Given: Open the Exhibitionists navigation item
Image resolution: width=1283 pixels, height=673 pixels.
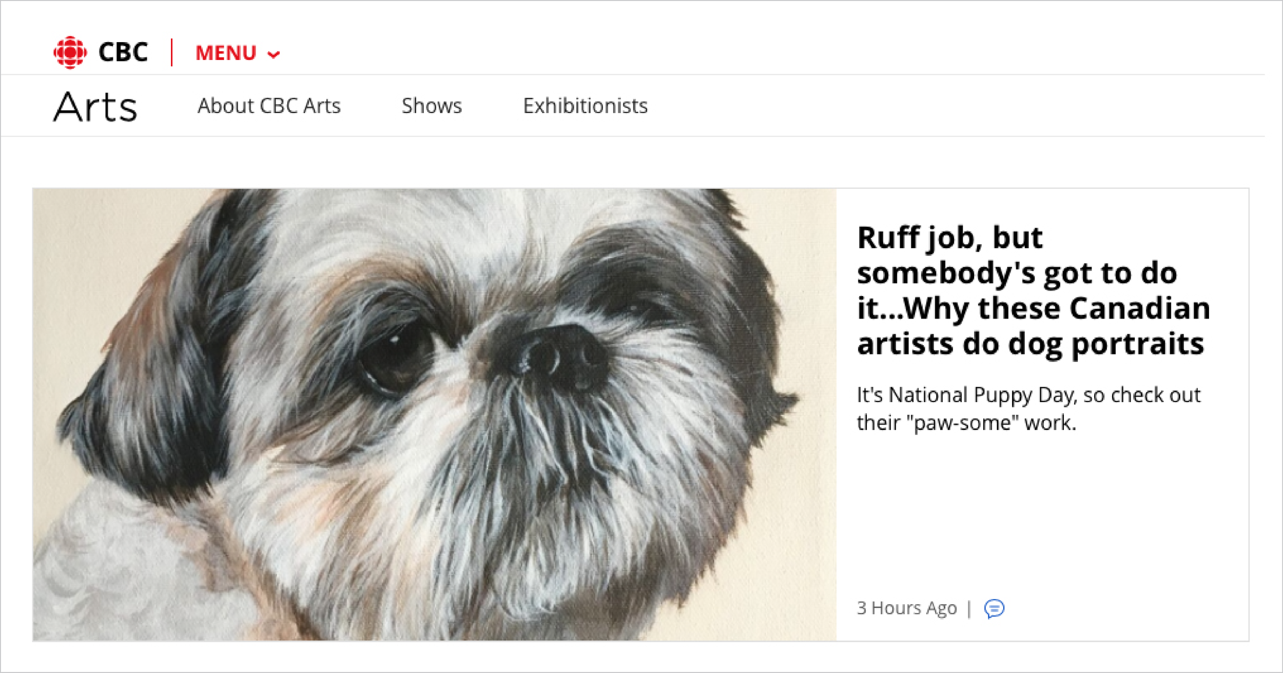Looking at the screenshot, I should click(585, 106).
